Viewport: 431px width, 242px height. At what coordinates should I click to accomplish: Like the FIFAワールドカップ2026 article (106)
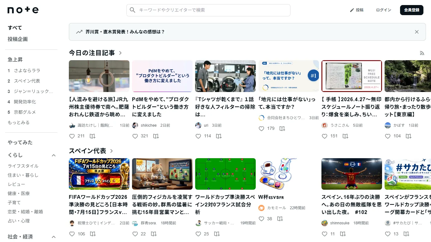click(x=72, y=234)
